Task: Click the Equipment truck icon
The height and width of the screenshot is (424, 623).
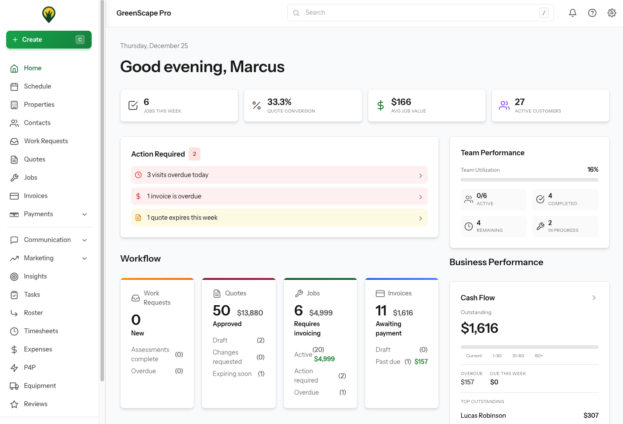Action: [x=14, y=386]
